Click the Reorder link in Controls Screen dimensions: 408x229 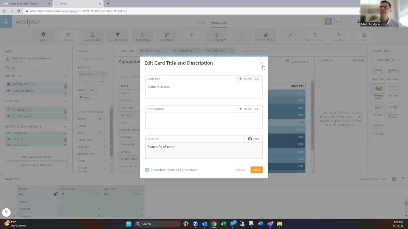[x=358, y=60]
